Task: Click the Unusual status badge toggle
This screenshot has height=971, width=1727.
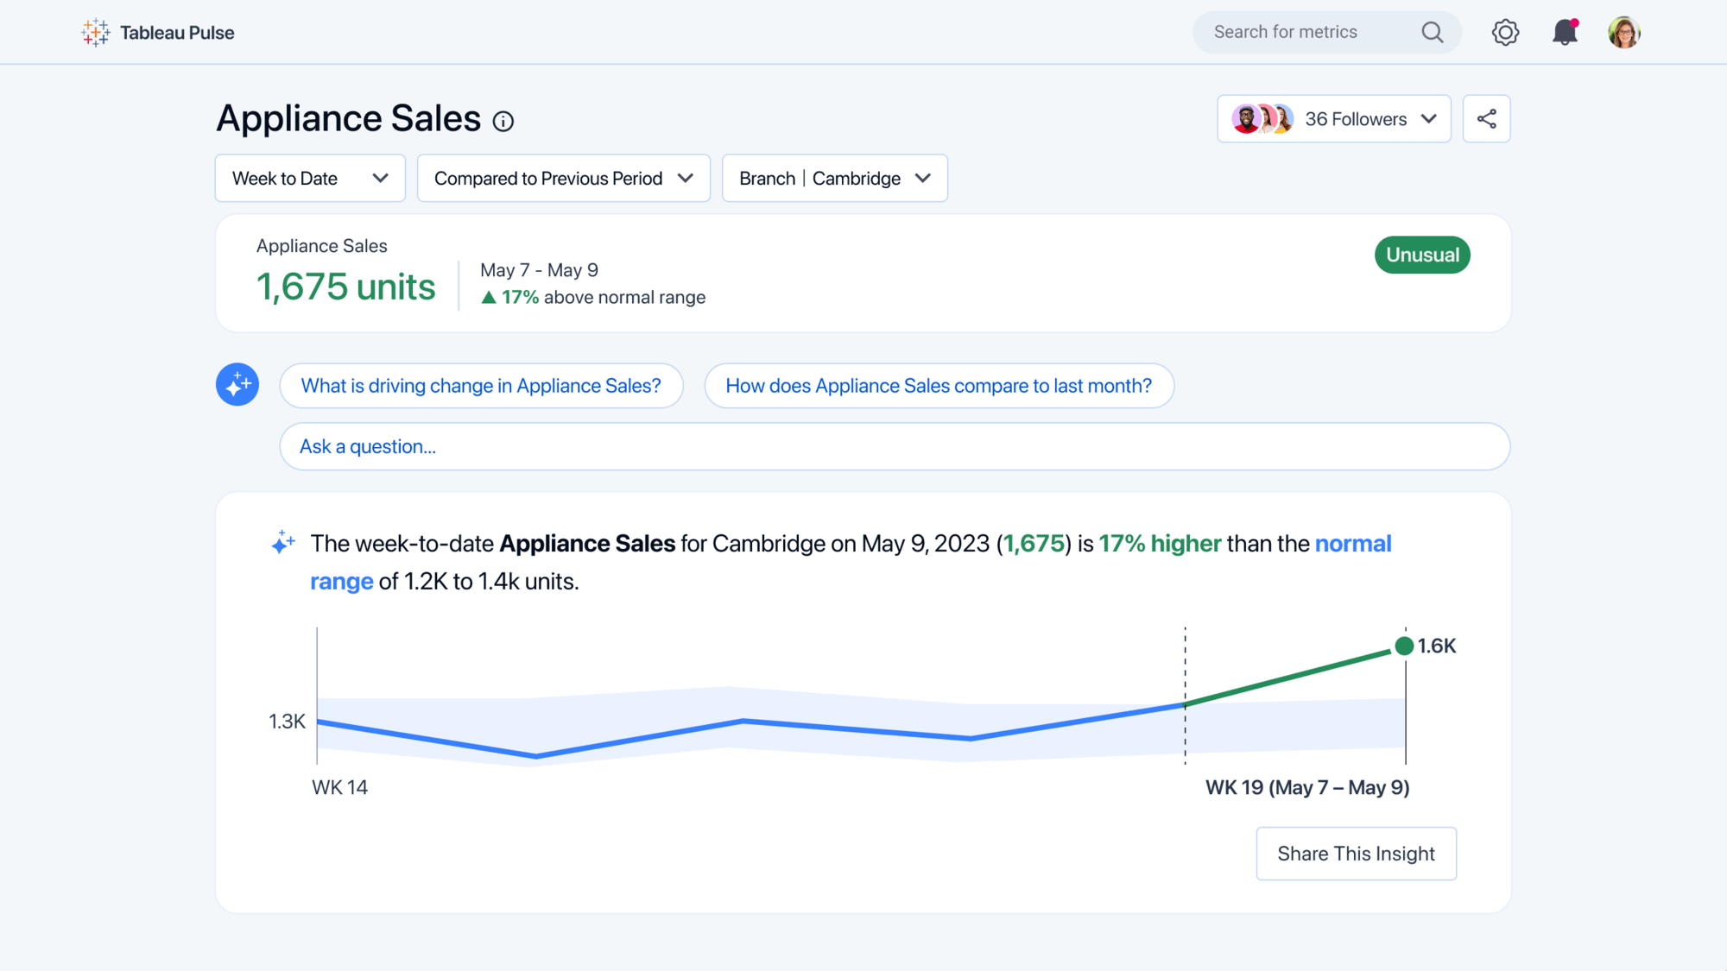Action: point(1421,255)
